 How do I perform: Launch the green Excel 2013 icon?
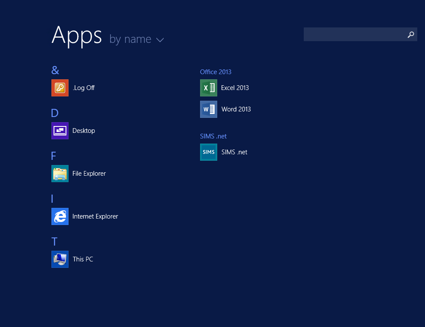click(209, 88)
